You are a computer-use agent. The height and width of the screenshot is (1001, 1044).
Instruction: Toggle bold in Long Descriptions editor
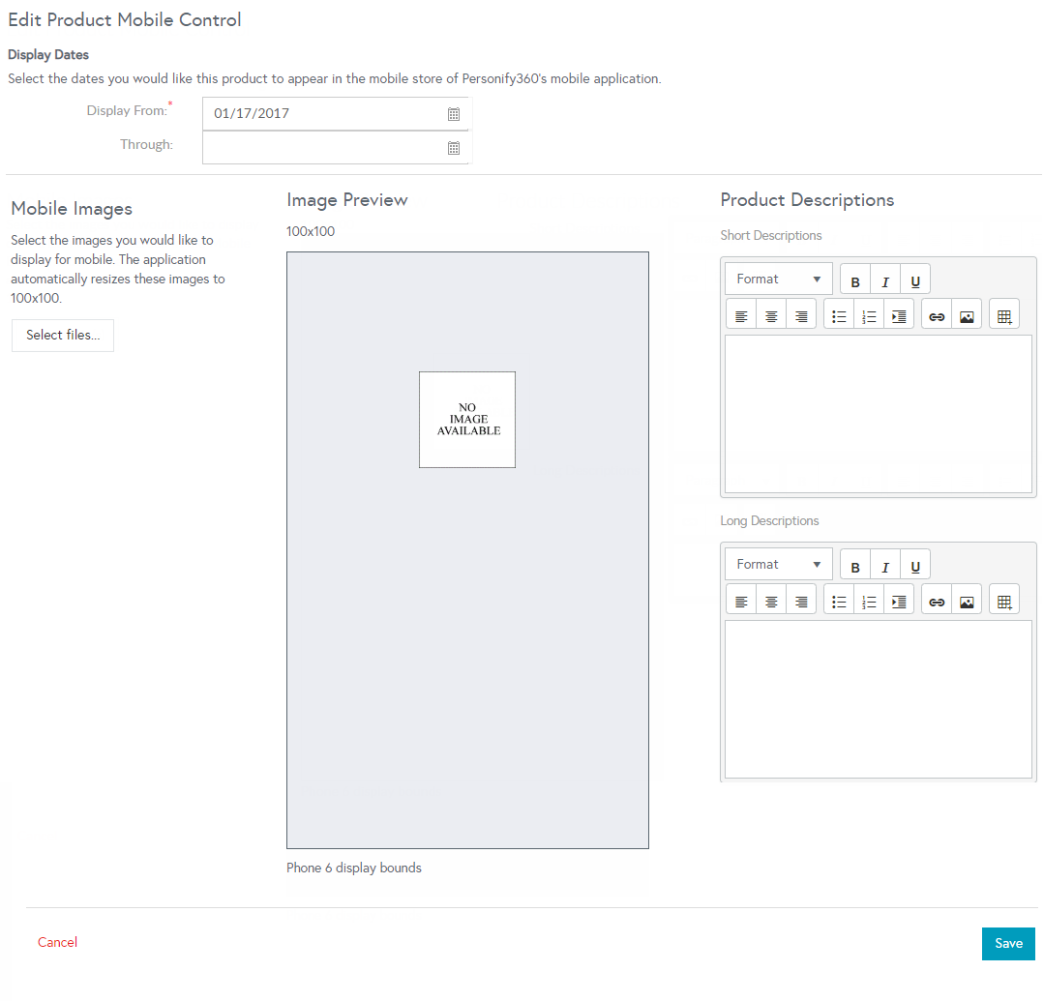[x=855, y=566]
